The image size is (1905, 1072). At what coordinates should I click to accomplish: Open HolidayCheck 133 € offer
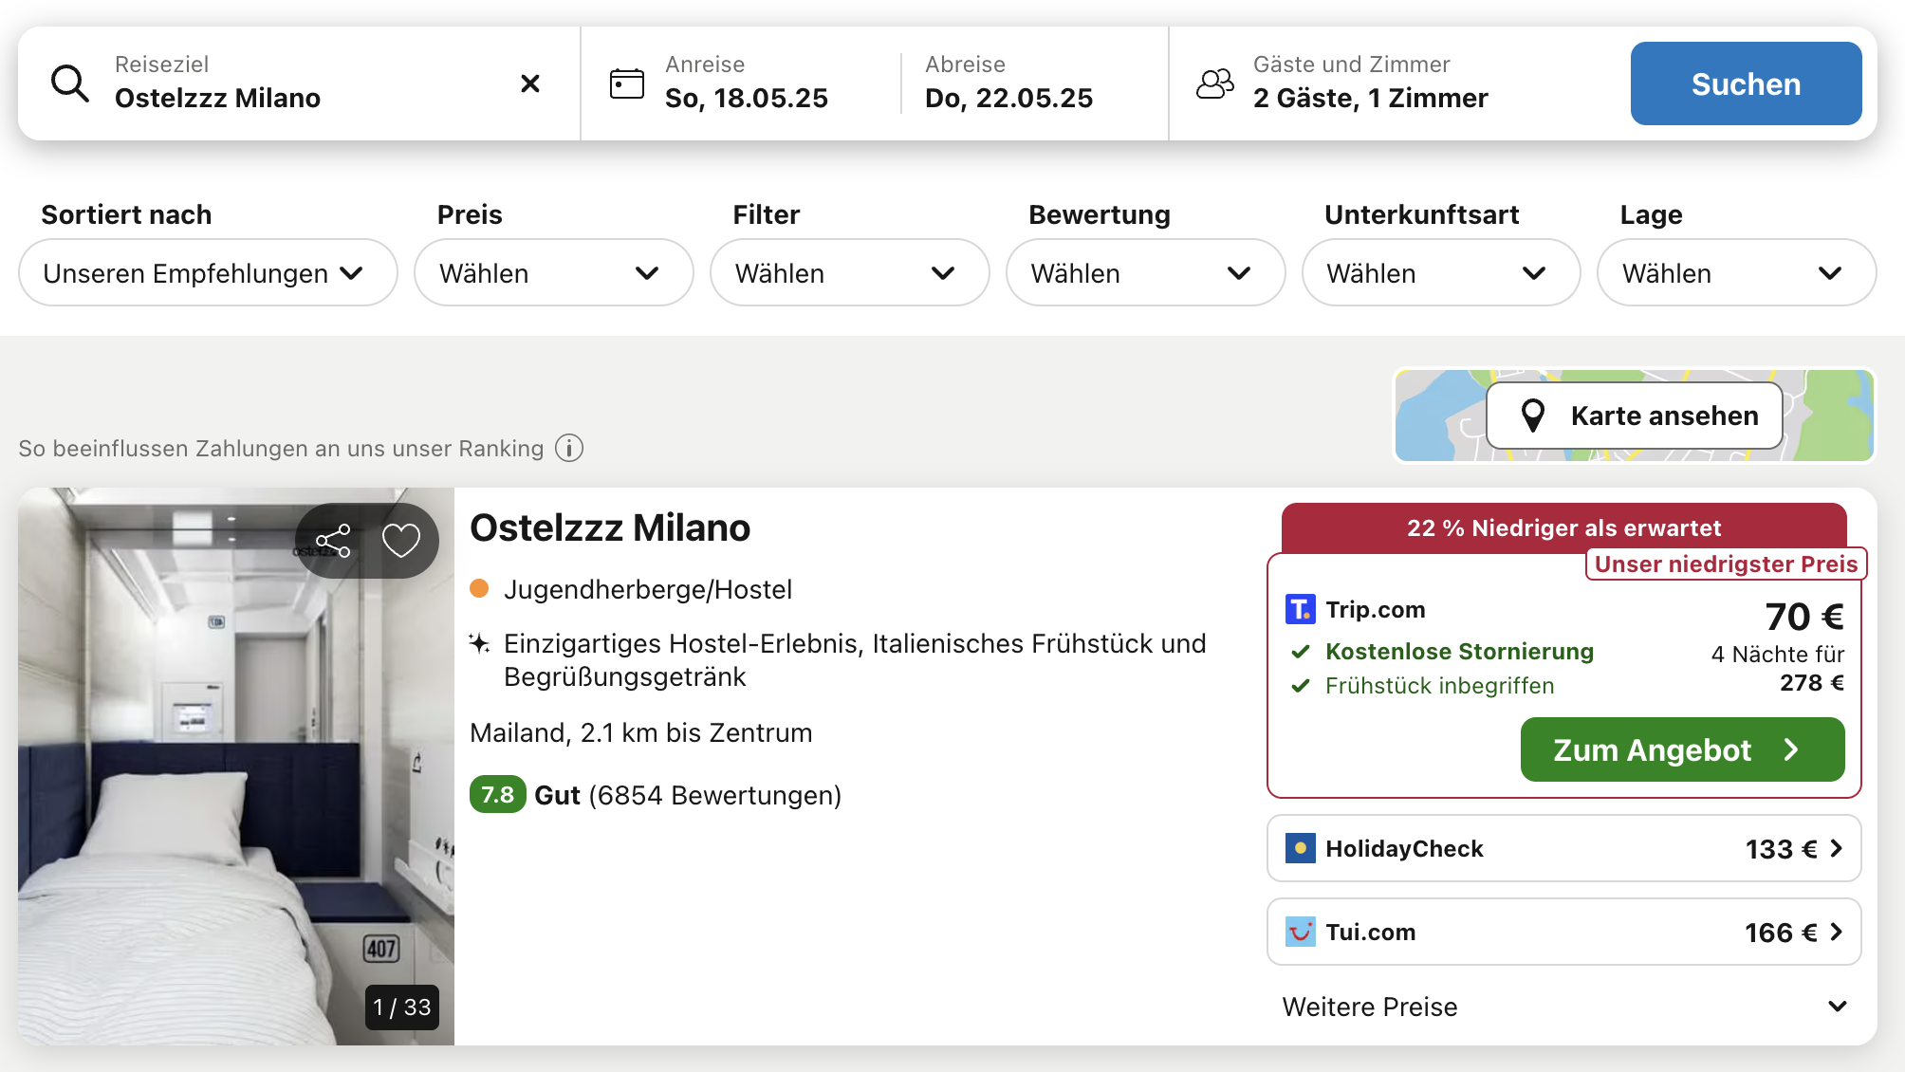pos(1564,848)
